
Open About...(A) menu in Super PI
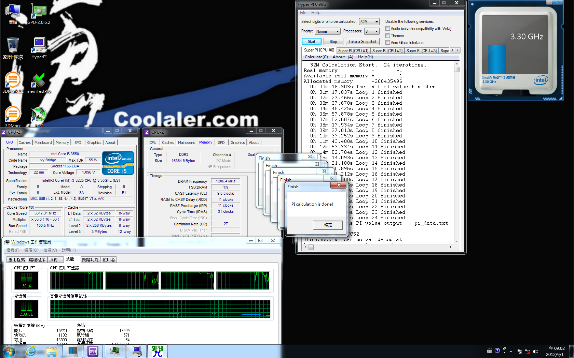(x=343, y=57)
